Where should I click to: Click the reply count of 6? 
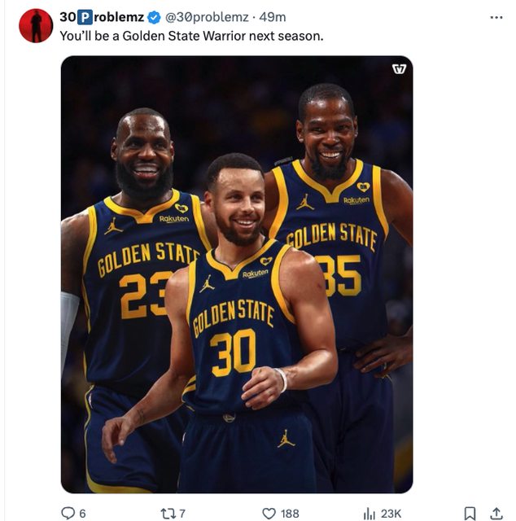(83, 513)
